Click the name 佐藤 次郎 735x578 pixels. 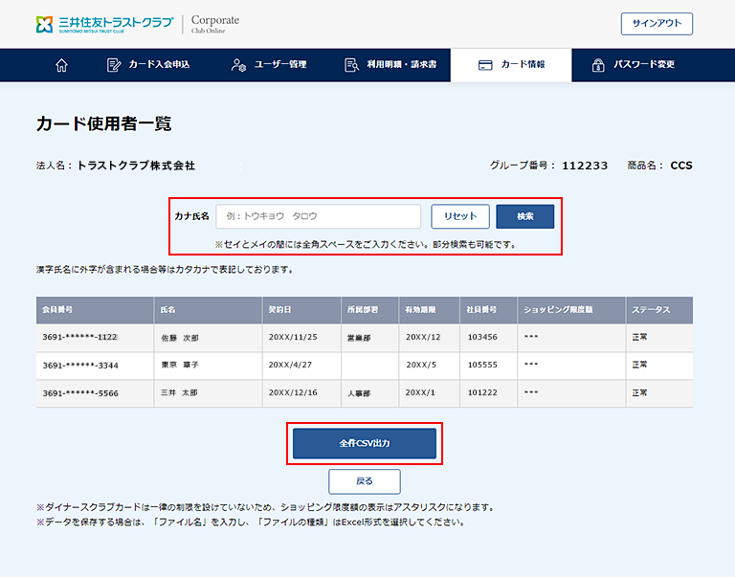pos(180,338)
